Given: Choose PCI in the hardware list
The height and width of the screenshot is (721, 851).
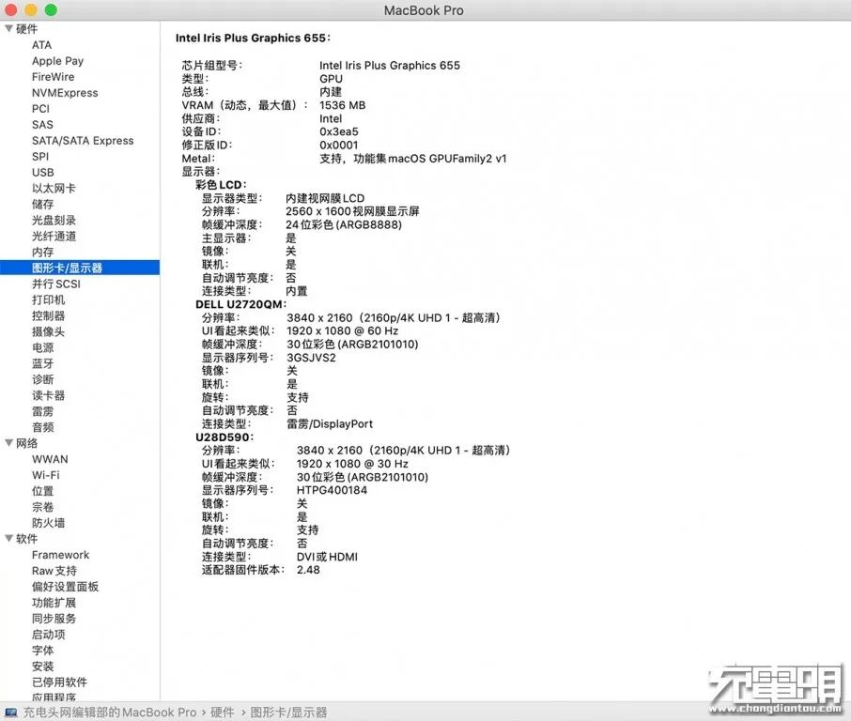Looking at the screenshot, I should [40, 109].
